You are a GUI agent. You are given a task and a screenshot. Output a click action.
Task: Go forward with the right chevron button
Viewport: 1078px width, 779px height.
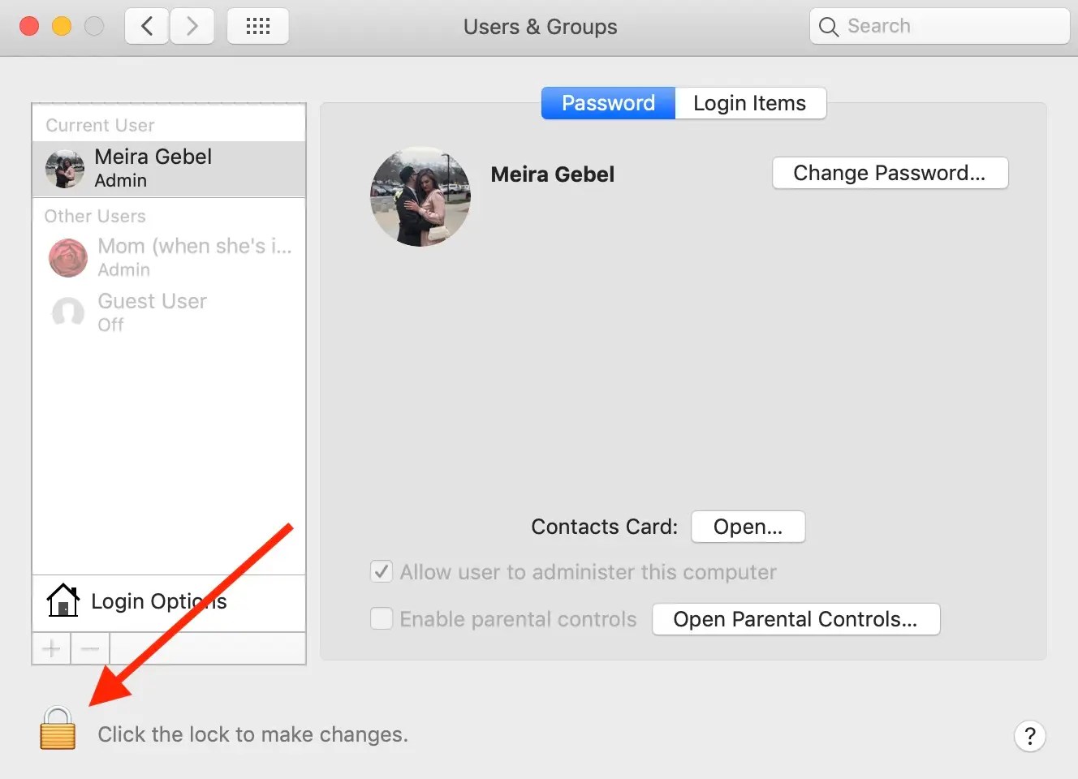192,26
